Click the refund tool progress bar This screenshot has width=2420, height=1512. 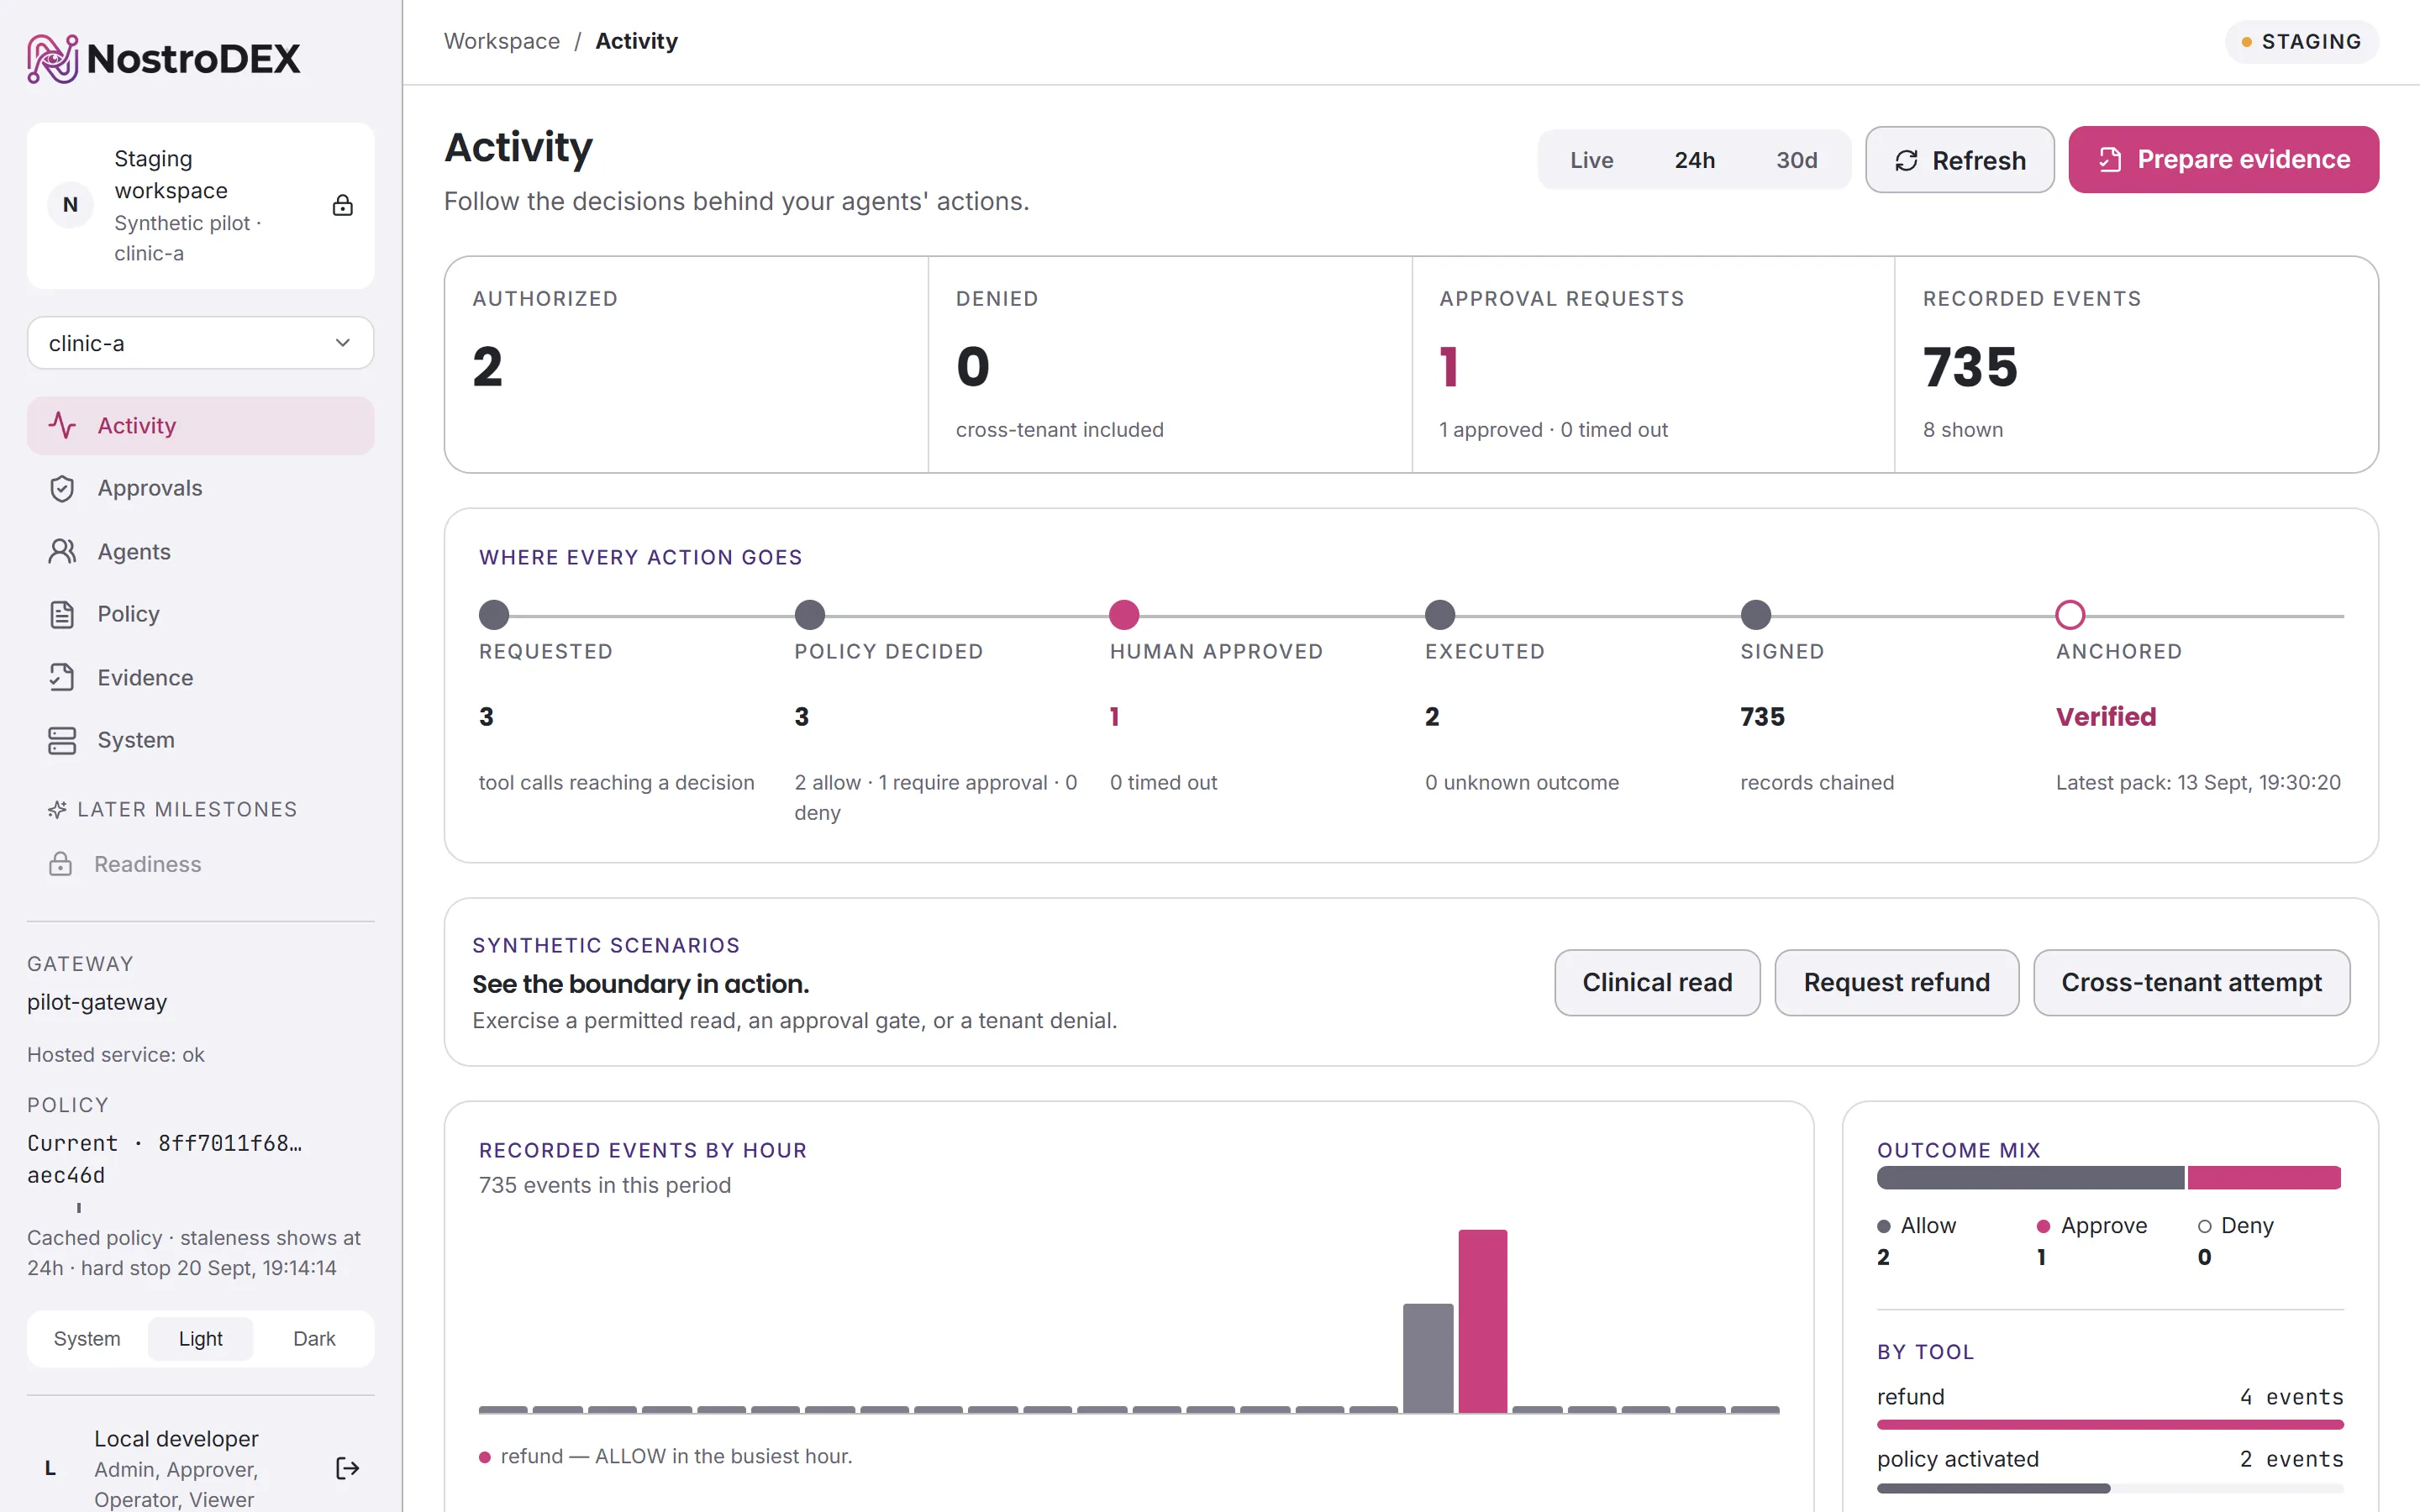tap(2110, 1424)
